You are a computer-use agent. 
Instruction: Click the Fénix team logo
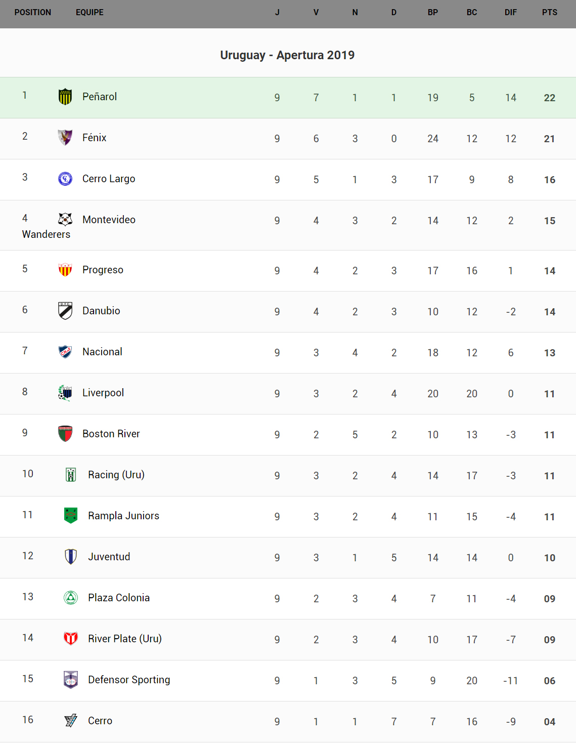65,138
